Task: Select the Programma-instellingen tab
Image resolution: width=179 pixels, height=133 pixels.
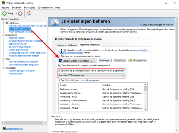Action: pos(89,45)
